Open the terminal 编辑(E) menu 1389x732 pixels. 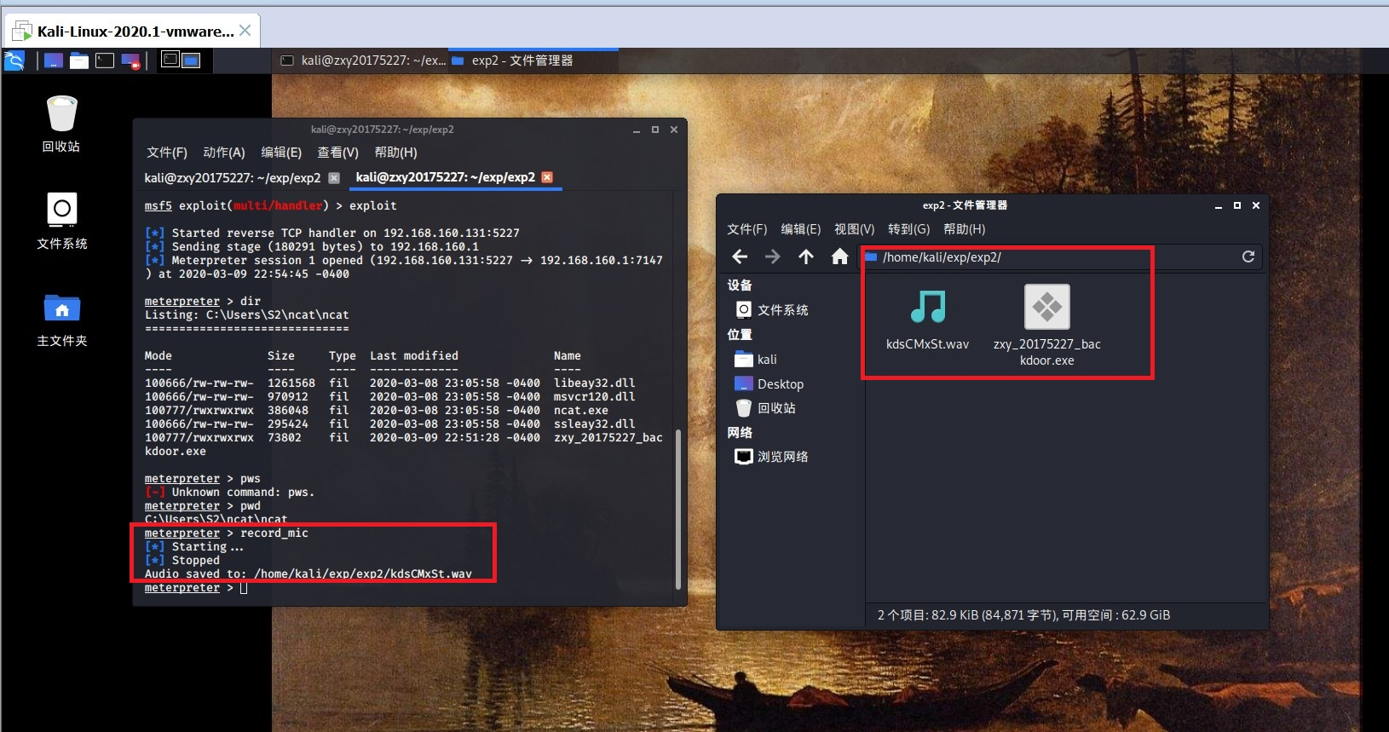(x=281, y=153)
